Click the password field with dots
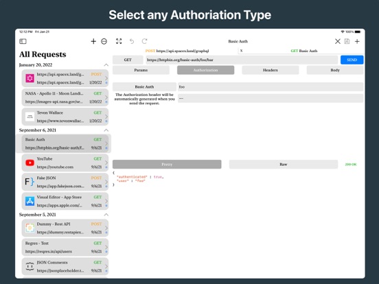This screenshot has width=379, height=284. pos(271,98)
